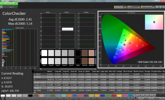
Task: Go to the Back page
Action: [x=145, y=98]
